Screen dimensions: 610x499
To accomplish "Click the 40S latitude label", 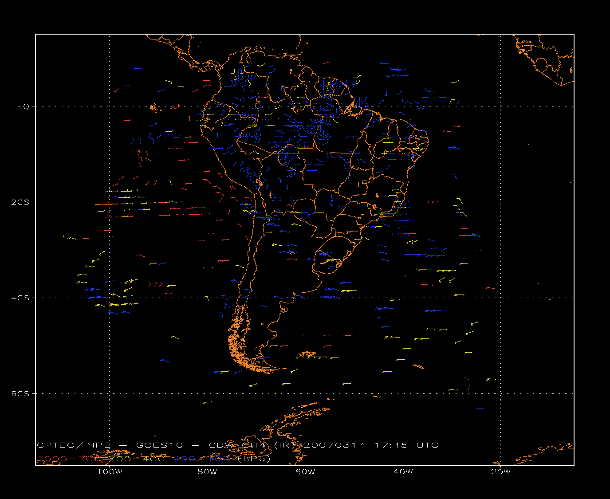I will (20, 298).
